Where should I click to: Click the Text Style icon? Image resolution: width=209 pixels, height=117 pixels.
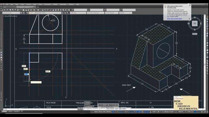pos(72,10)
